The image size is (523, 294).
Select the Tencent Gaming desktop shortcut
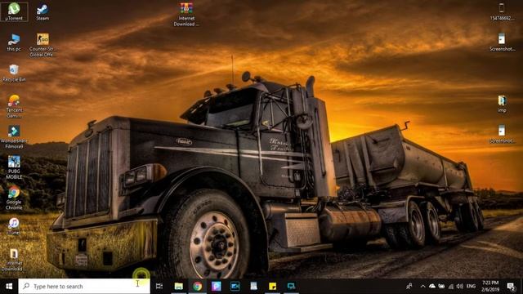pos(14,106)
